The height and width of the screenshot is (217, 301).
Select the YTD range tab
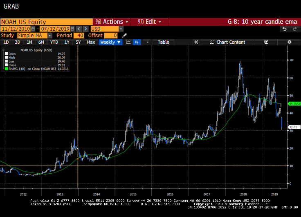point(54,42)
